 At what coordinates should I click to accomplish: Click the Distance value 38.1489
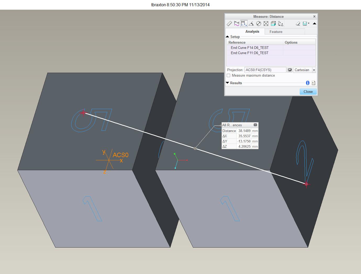244,131
